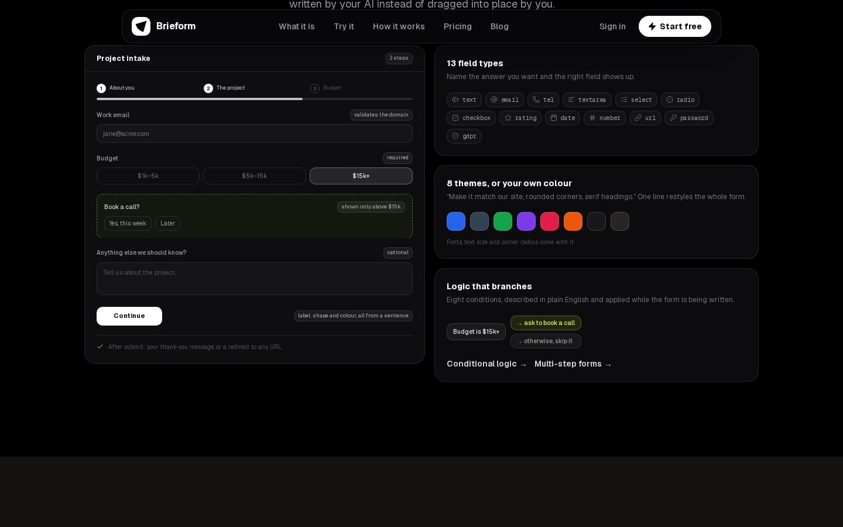Select the rating field type chip
843x527 pixels.
pos(520,118)
